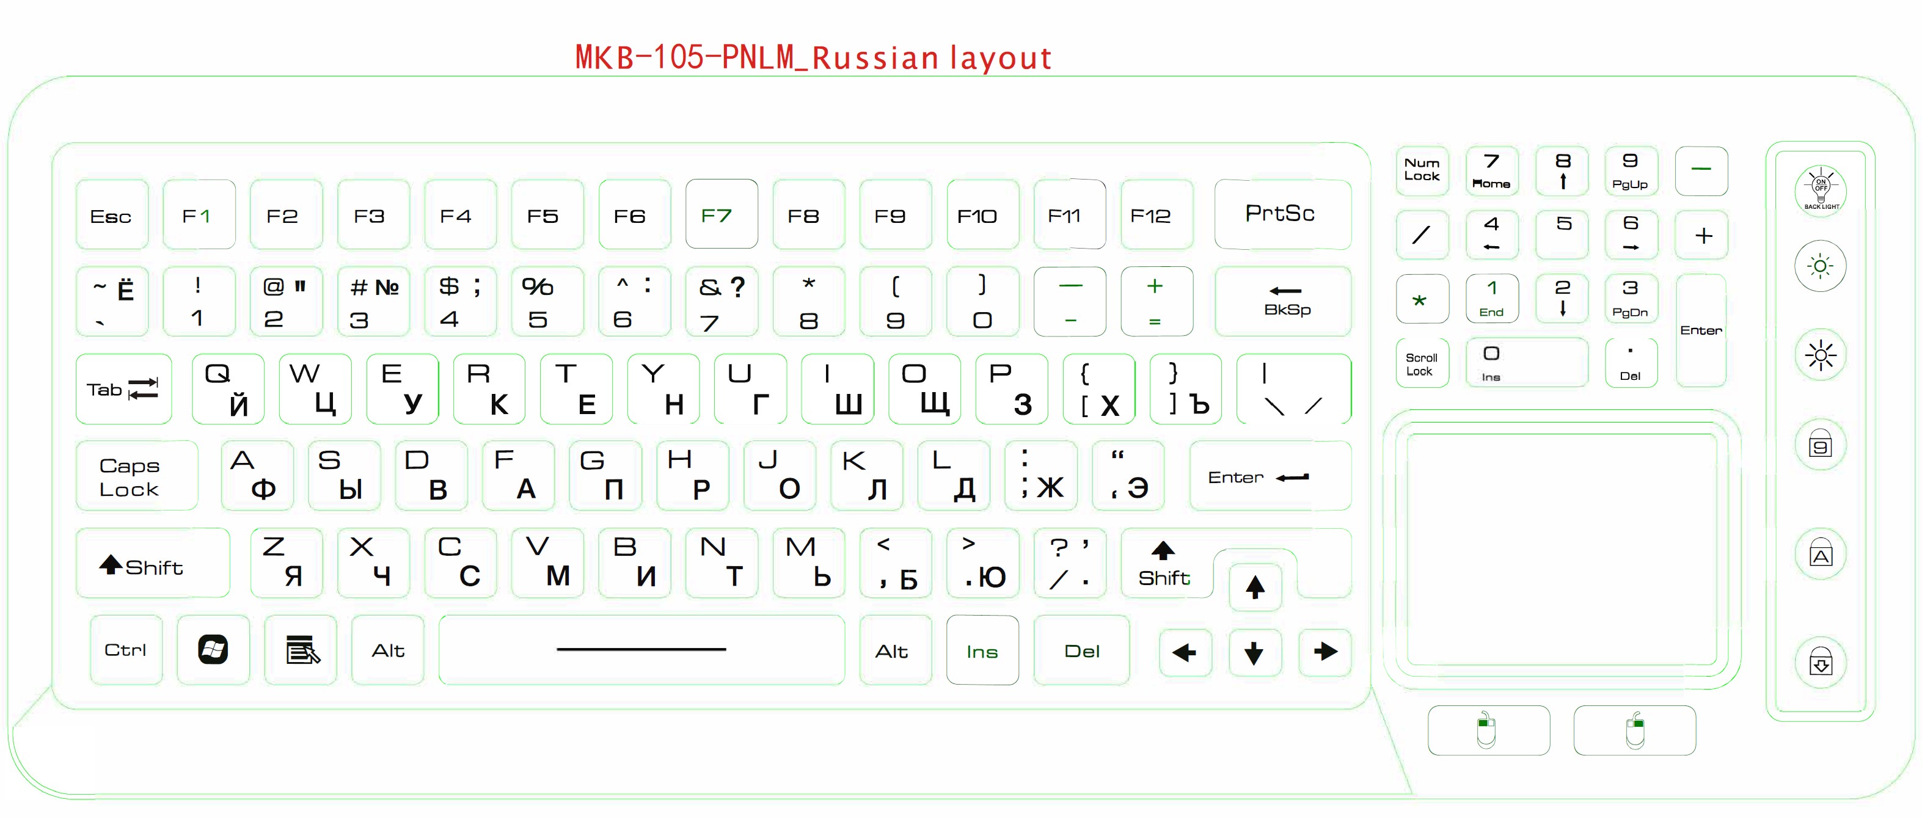Viewport: 1922px width, 819px height.
Task: Click the Caps Lock indicator padlock icon
Action: tap(1820, 554)
